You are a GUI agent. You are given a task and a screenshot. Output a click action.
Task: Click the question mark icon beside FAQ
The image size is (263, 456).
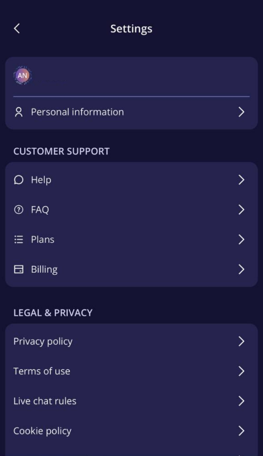pos(19,210)
